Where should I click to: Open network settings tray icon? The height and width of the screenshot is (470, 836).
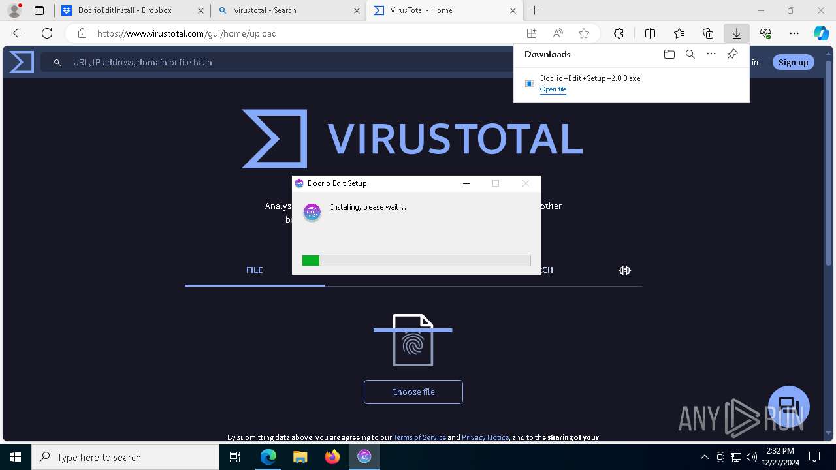[735, 457]
